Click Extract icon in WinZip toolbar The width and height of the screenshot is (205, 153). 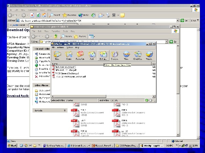[103, 55]
